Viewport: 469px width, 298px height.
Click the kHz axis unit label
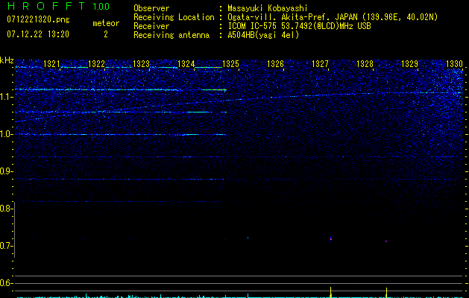click(x=7, y=60)
